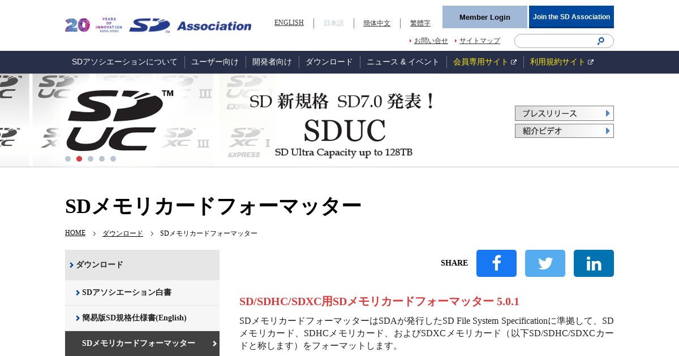Open Member Login
The height and width of the screenshot is (356, 679).
click(x=485, y=17)
